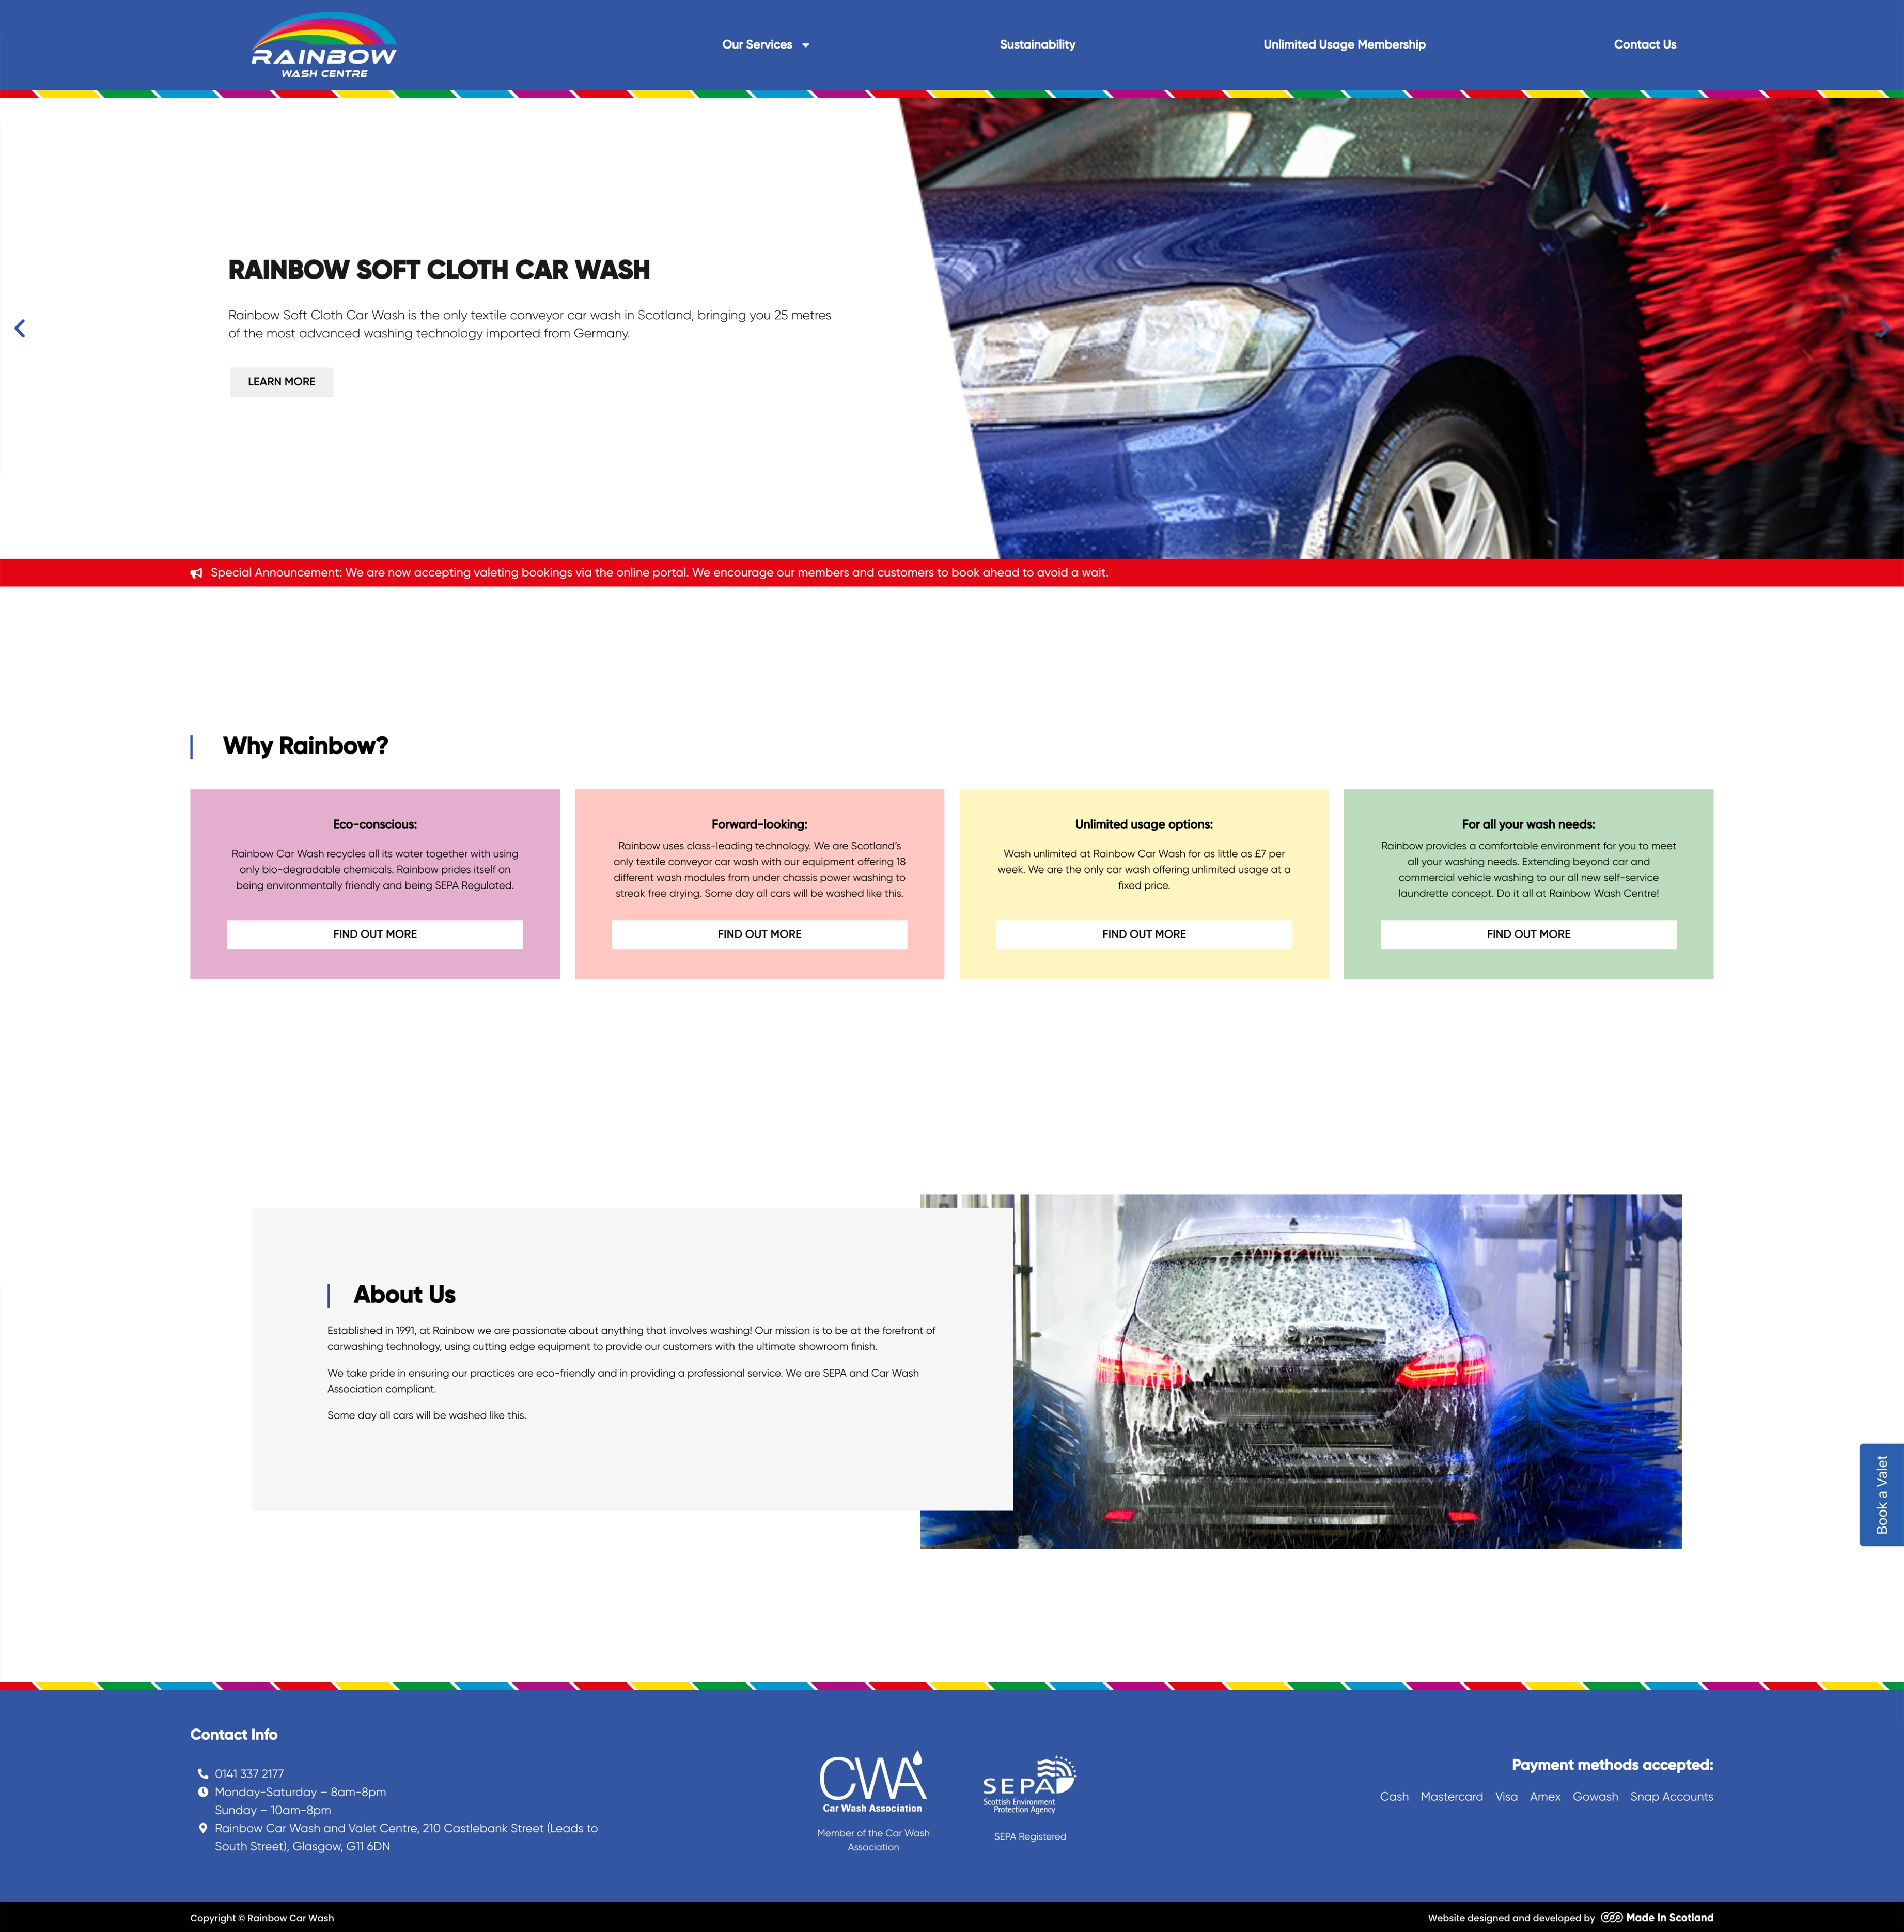Click Find Out More under Forward-looking
The image size is (1904, 1932).
coord(759,934)
